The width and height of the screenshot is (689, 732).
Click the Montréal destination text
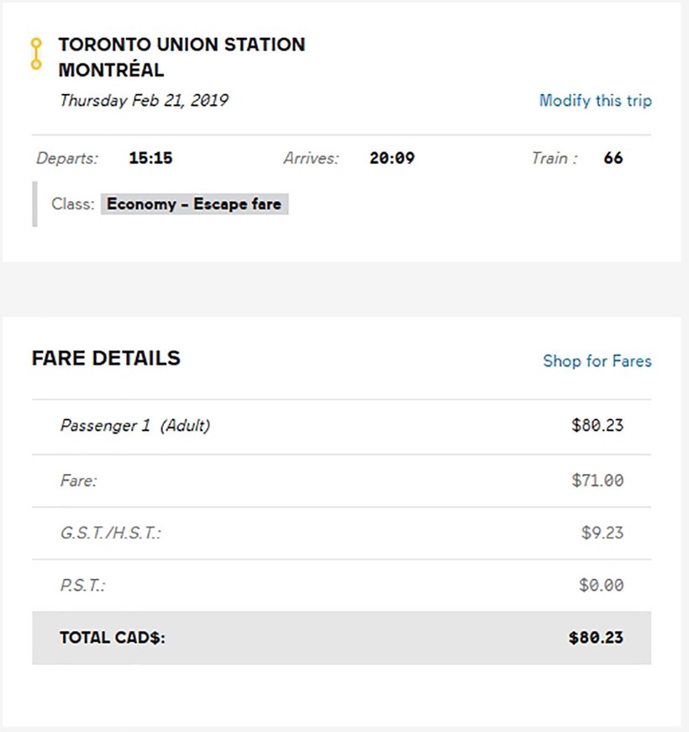111,70
